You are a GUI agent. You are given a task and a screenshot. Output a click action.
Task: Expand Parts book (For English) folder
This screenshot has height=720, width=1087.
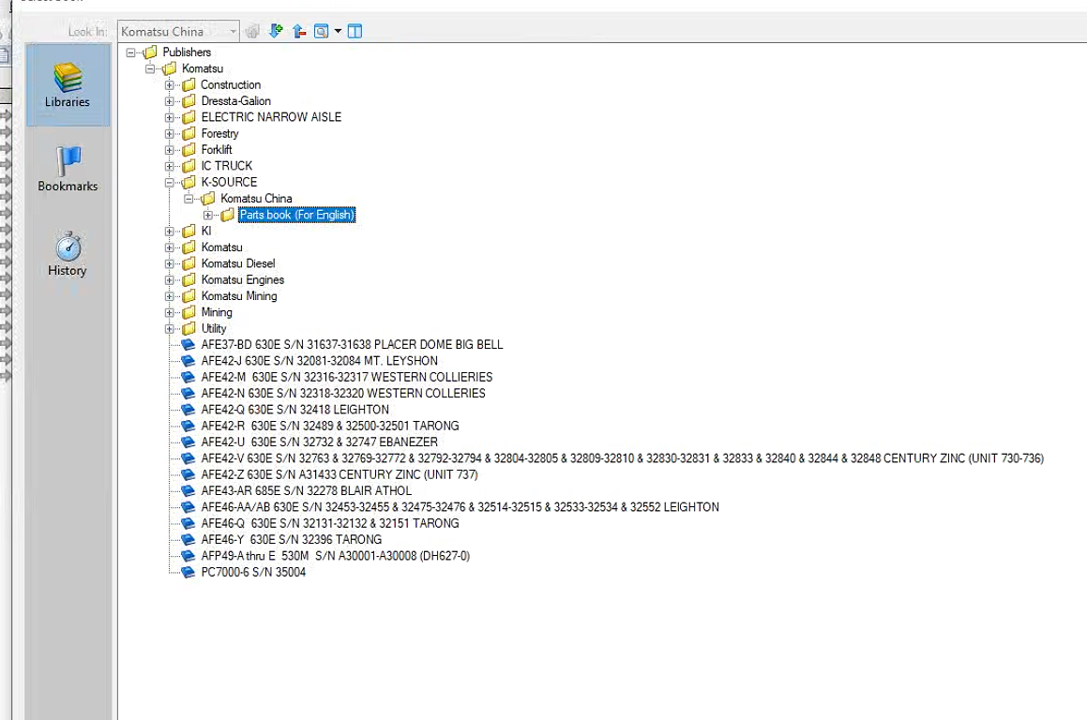208,215
